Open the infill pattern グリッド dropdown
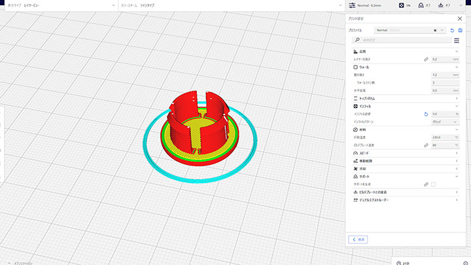471x265 pixels. click(x=445, y=122)
